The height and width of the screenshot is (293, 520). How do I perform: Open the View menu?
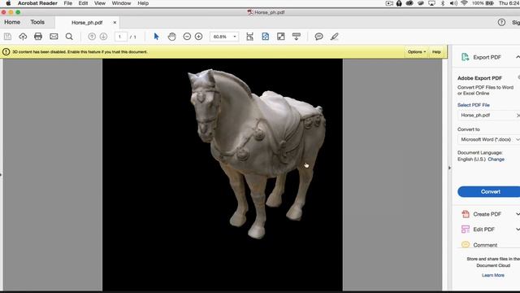point(99,3)
